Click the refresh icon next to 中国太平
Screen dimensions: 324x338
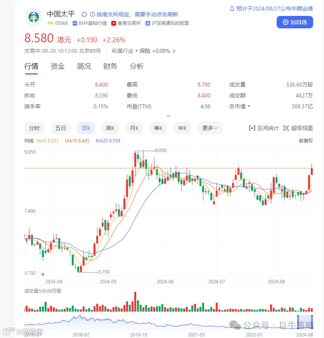pos(84,14)
